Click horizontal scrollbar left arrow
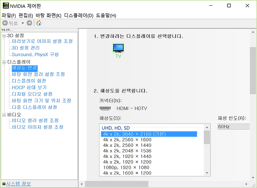The image size is (257, 188). tap(82, 184)
